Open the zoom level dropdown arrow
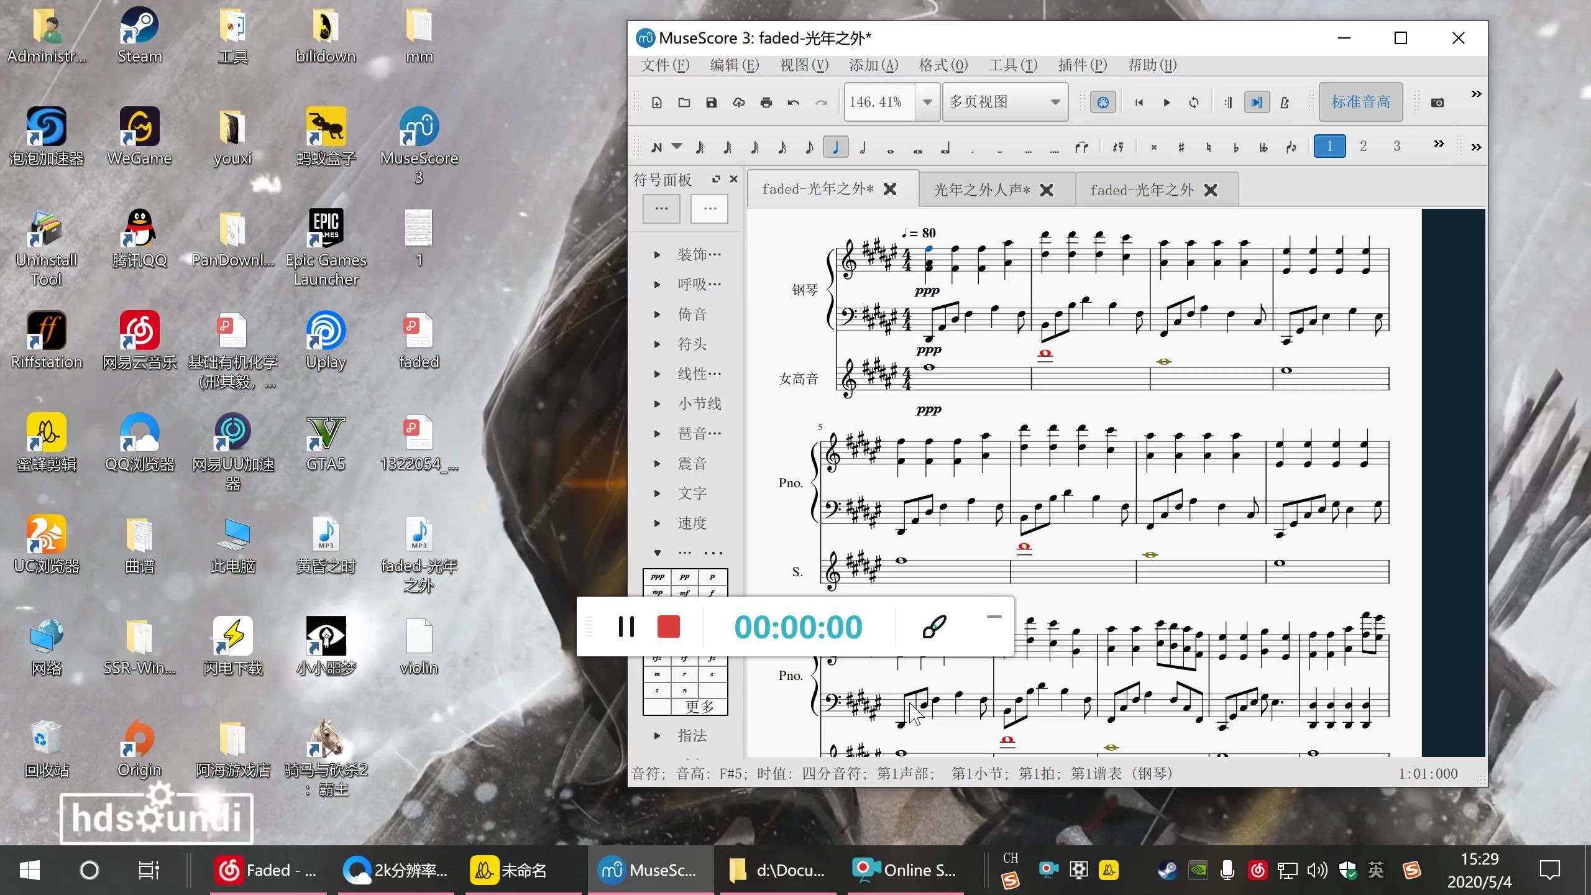1591x895 pixels. [x=927, y=102]
